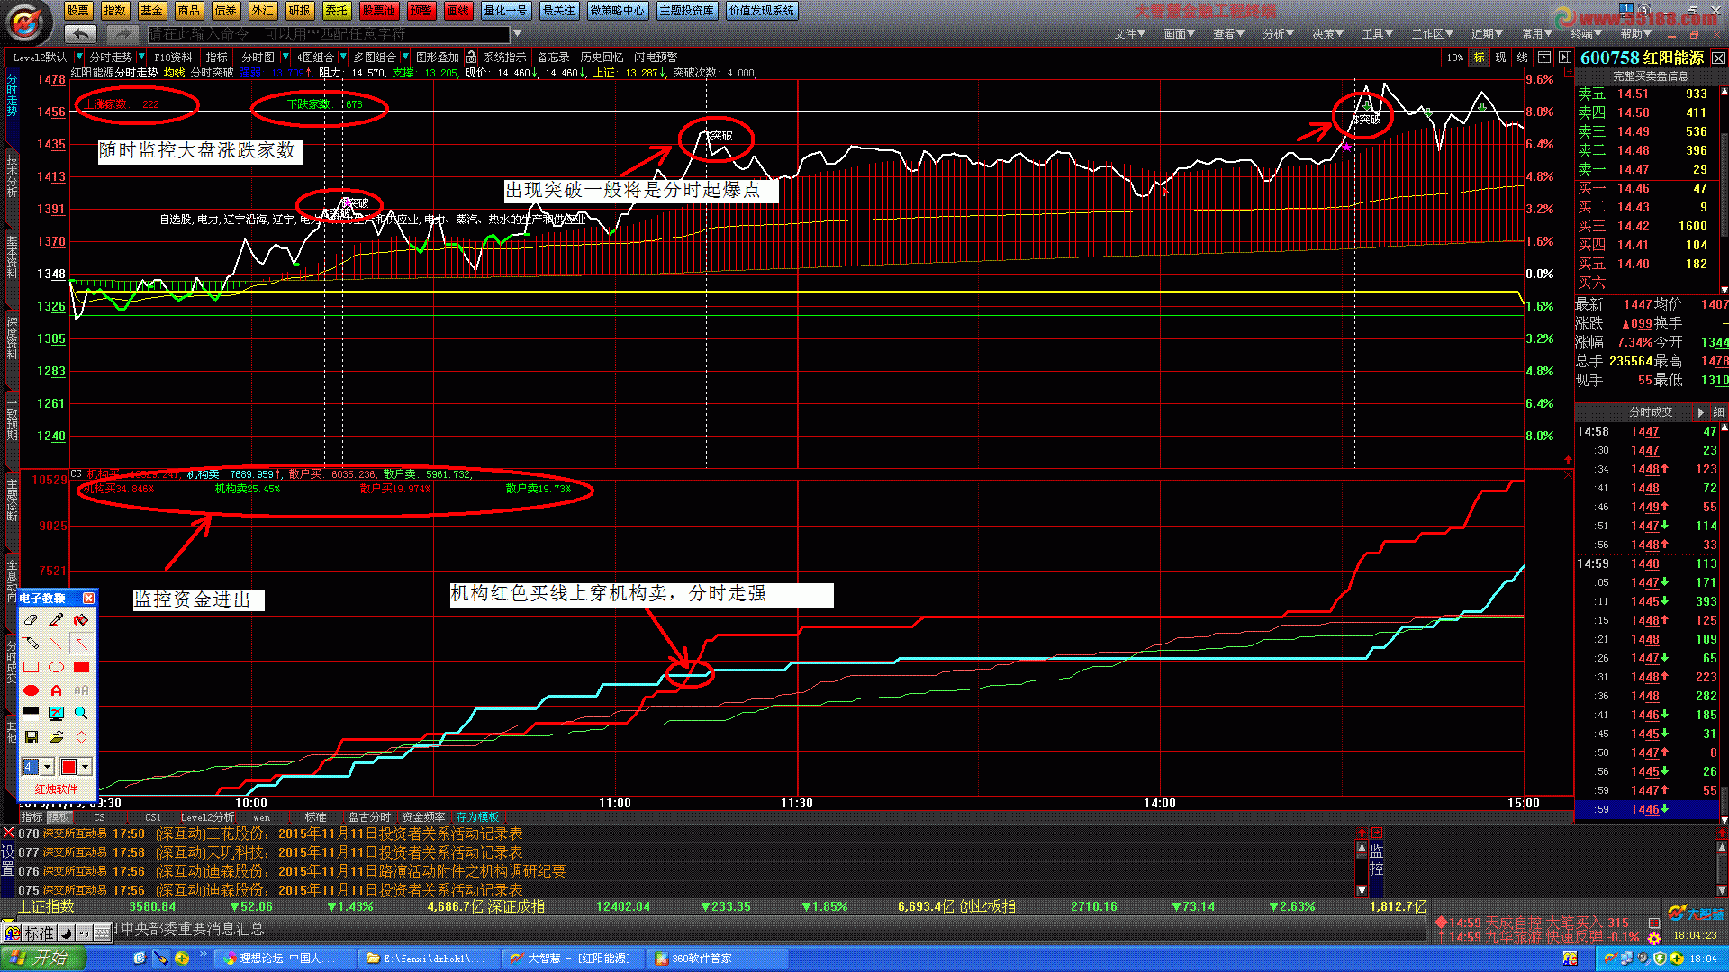
Task: Click the floppy disk save icon
Action: click(31, 737)
